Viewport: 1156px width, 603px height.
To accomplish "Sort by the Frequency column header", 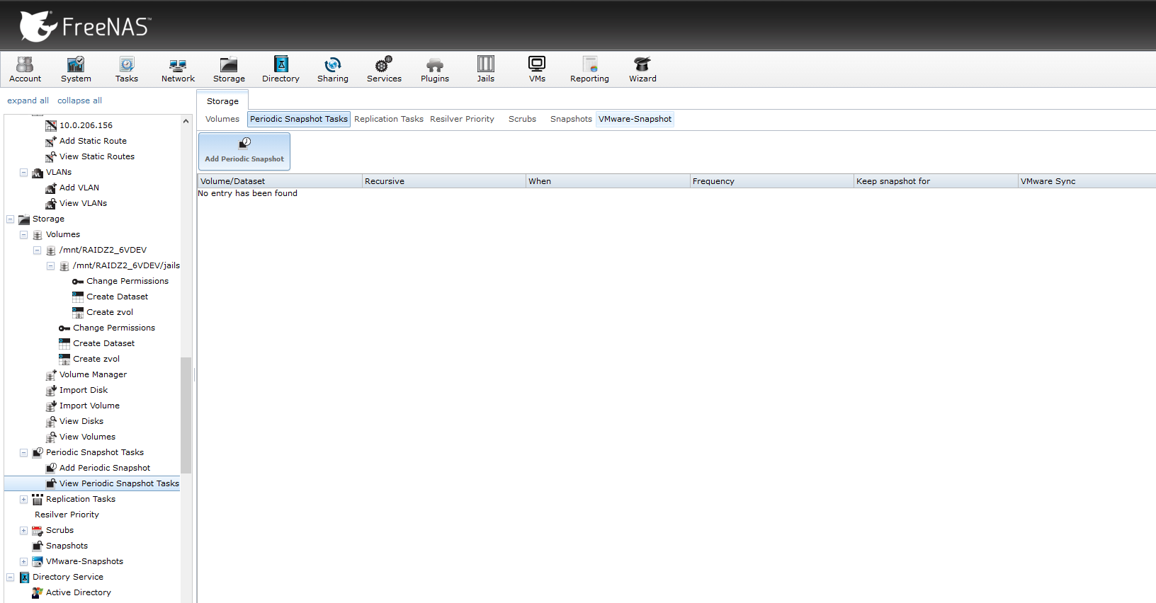I will tap(771, 181).
